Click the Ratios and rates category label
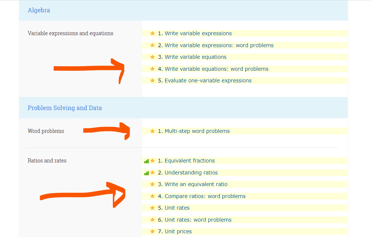371x237 pixels. click(x=47, y=161)
